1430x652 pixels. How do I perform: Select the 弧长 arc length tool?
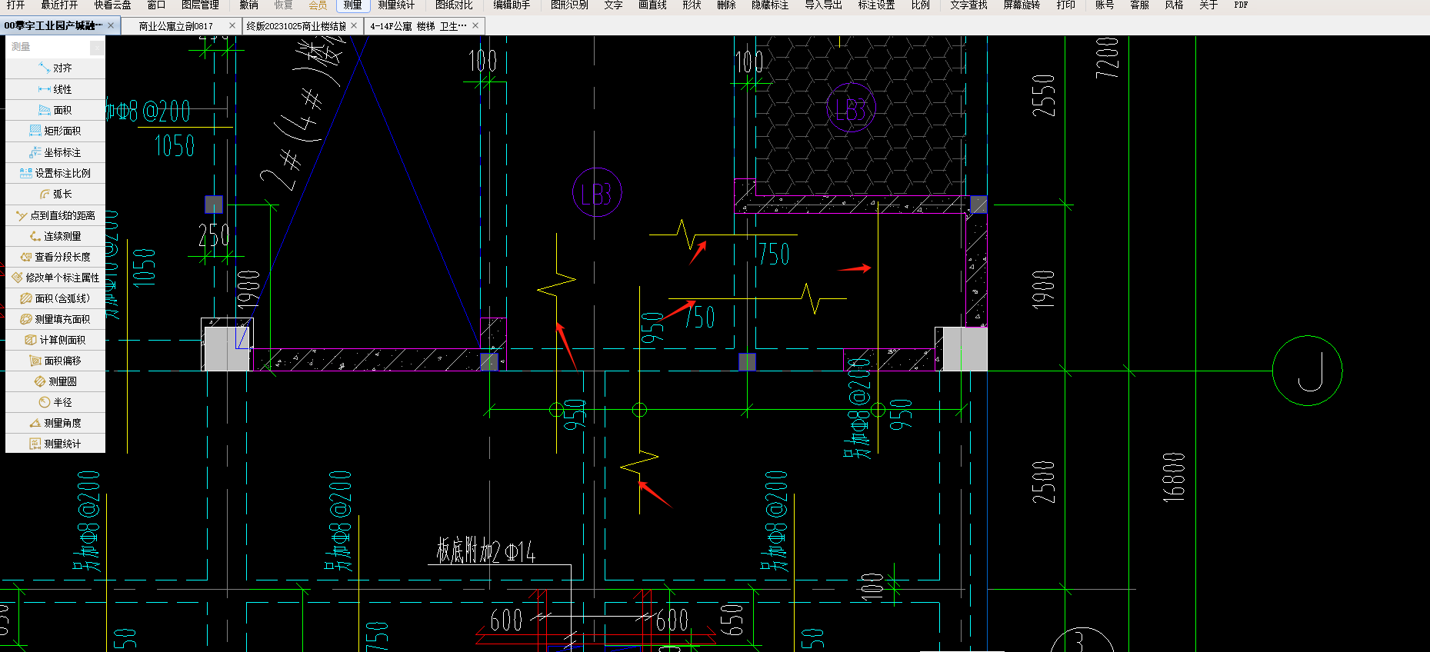pyautogui.click(x=55, y=194)
